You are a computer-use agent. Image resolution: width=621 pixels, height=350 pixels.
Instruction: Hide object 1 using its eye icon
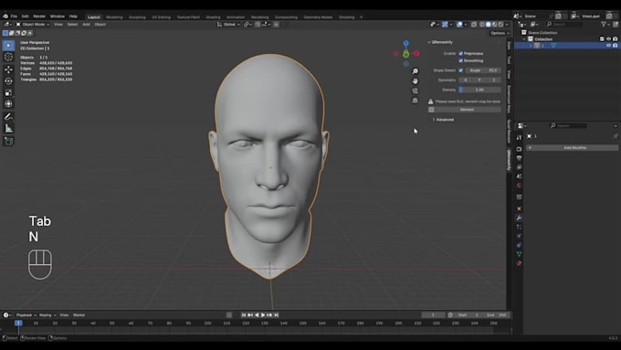(x=609, y=46)
